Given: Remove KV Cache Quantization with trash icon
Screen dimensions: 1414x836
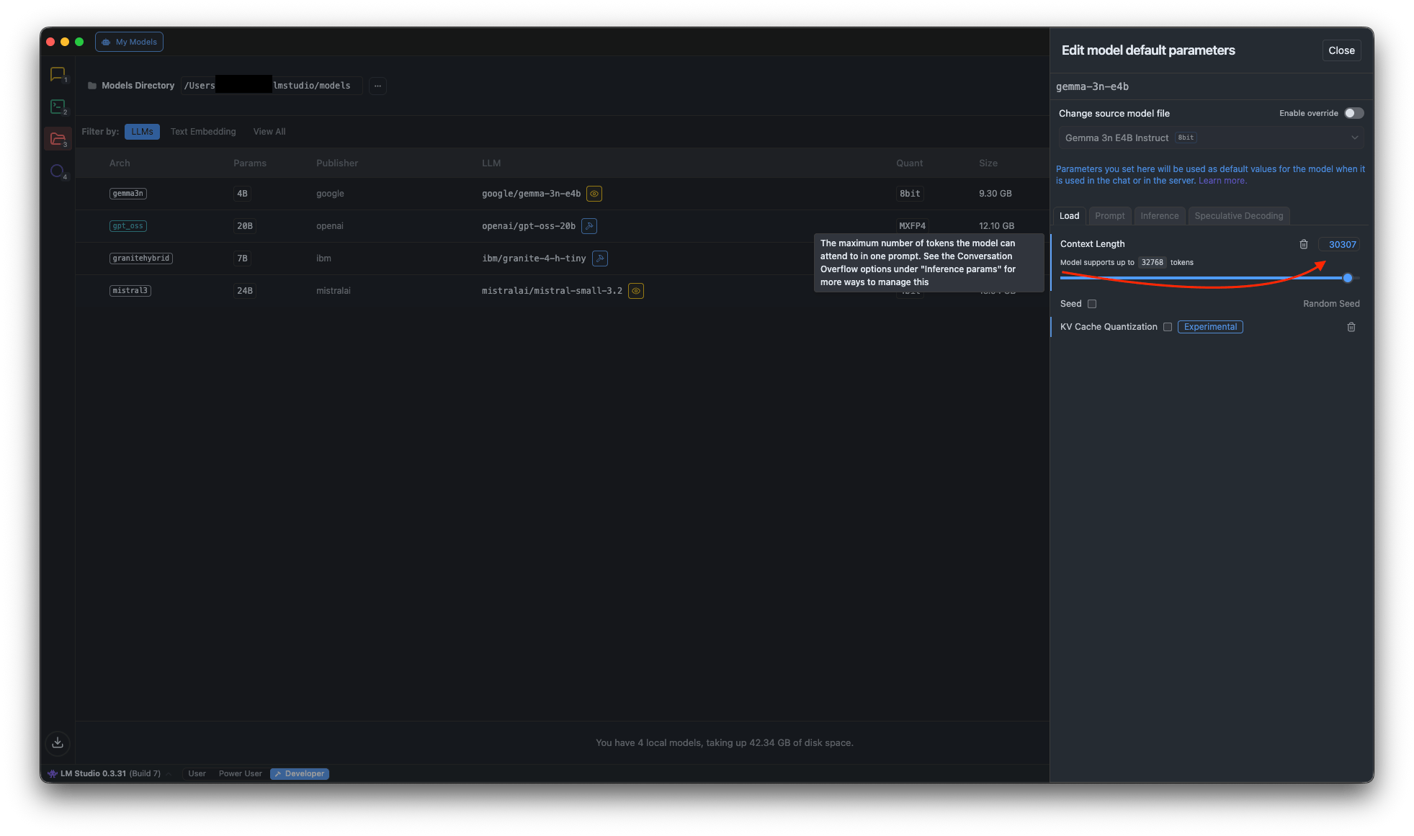Looking at the screenshot, I should point(1351,327).
